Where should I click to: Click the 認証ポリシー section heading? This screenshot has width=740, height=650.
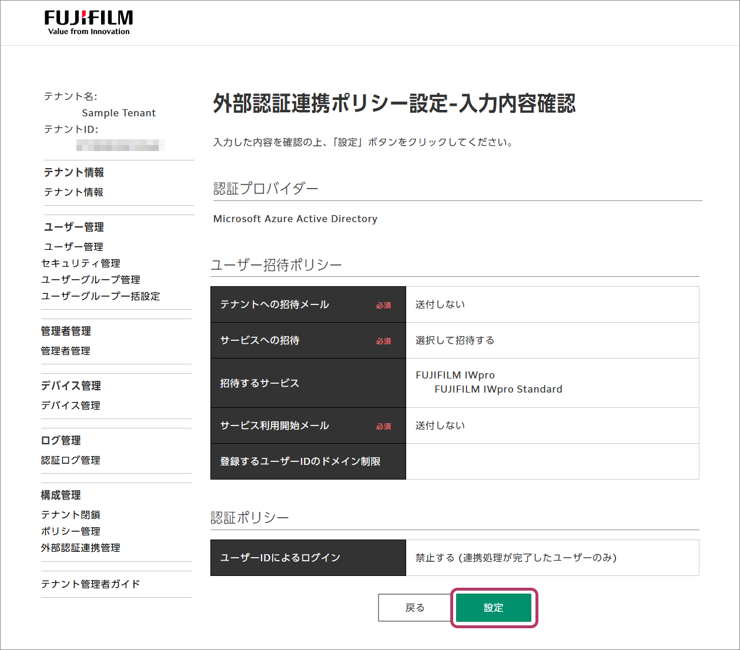coord(250,518)
